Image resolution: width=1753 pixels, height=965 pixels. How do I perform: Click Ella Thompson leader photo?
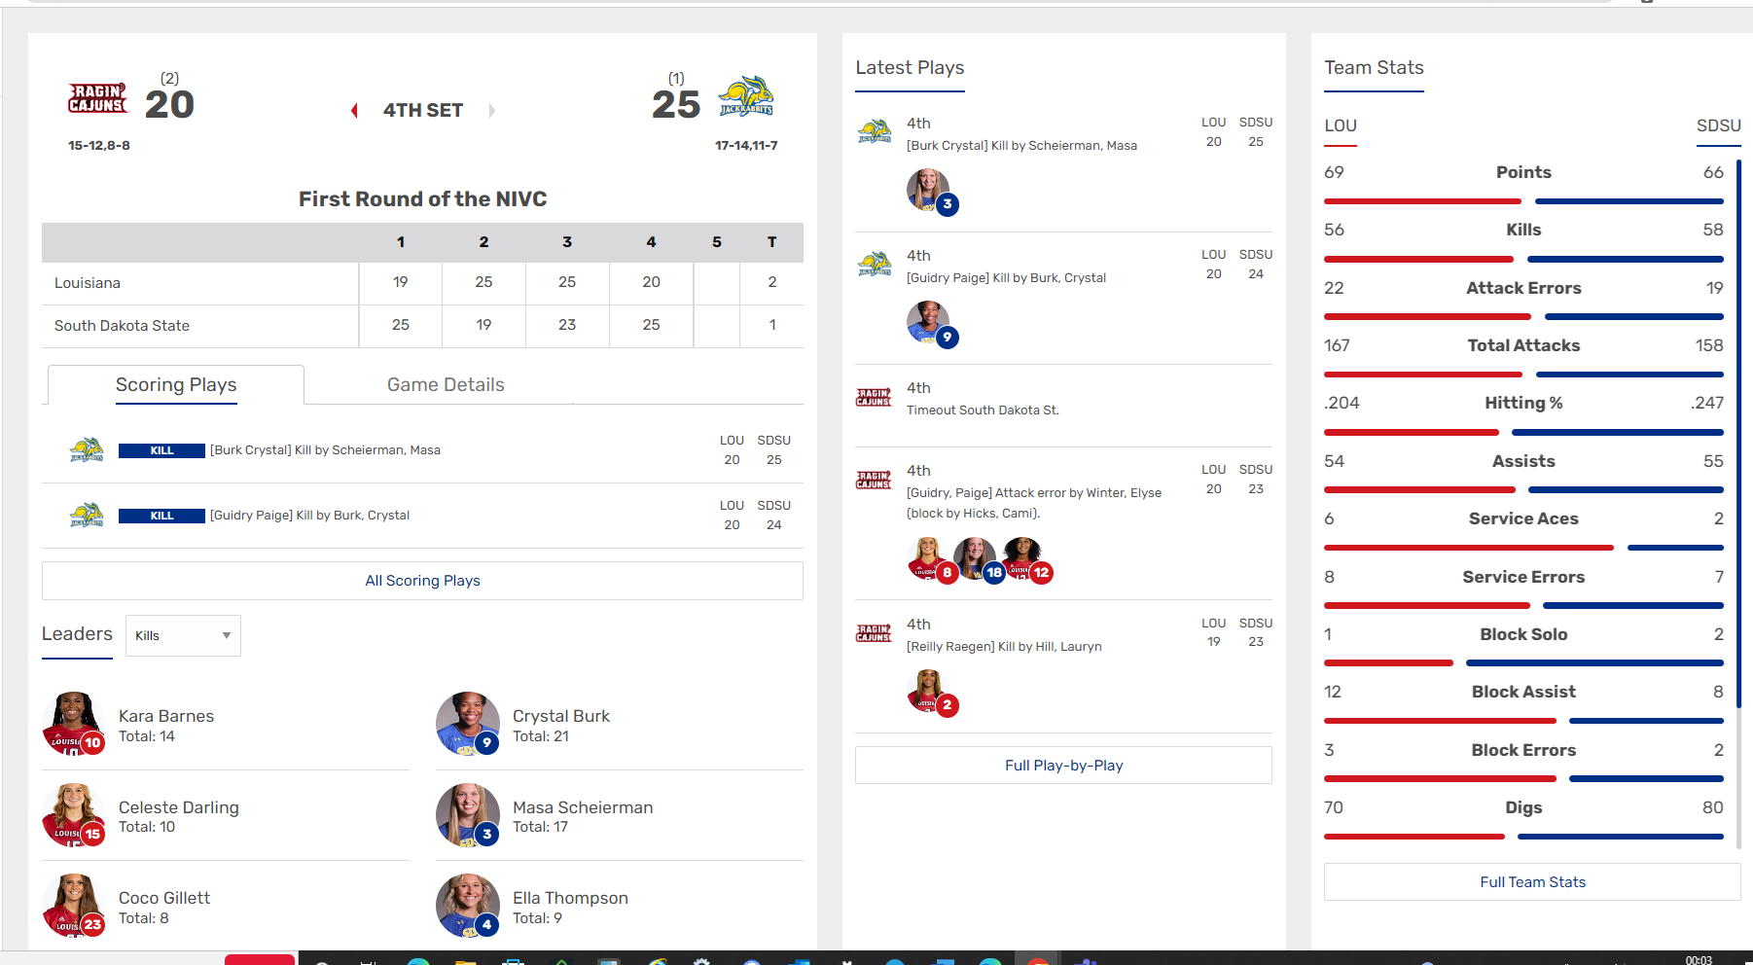tap(467, 905)
